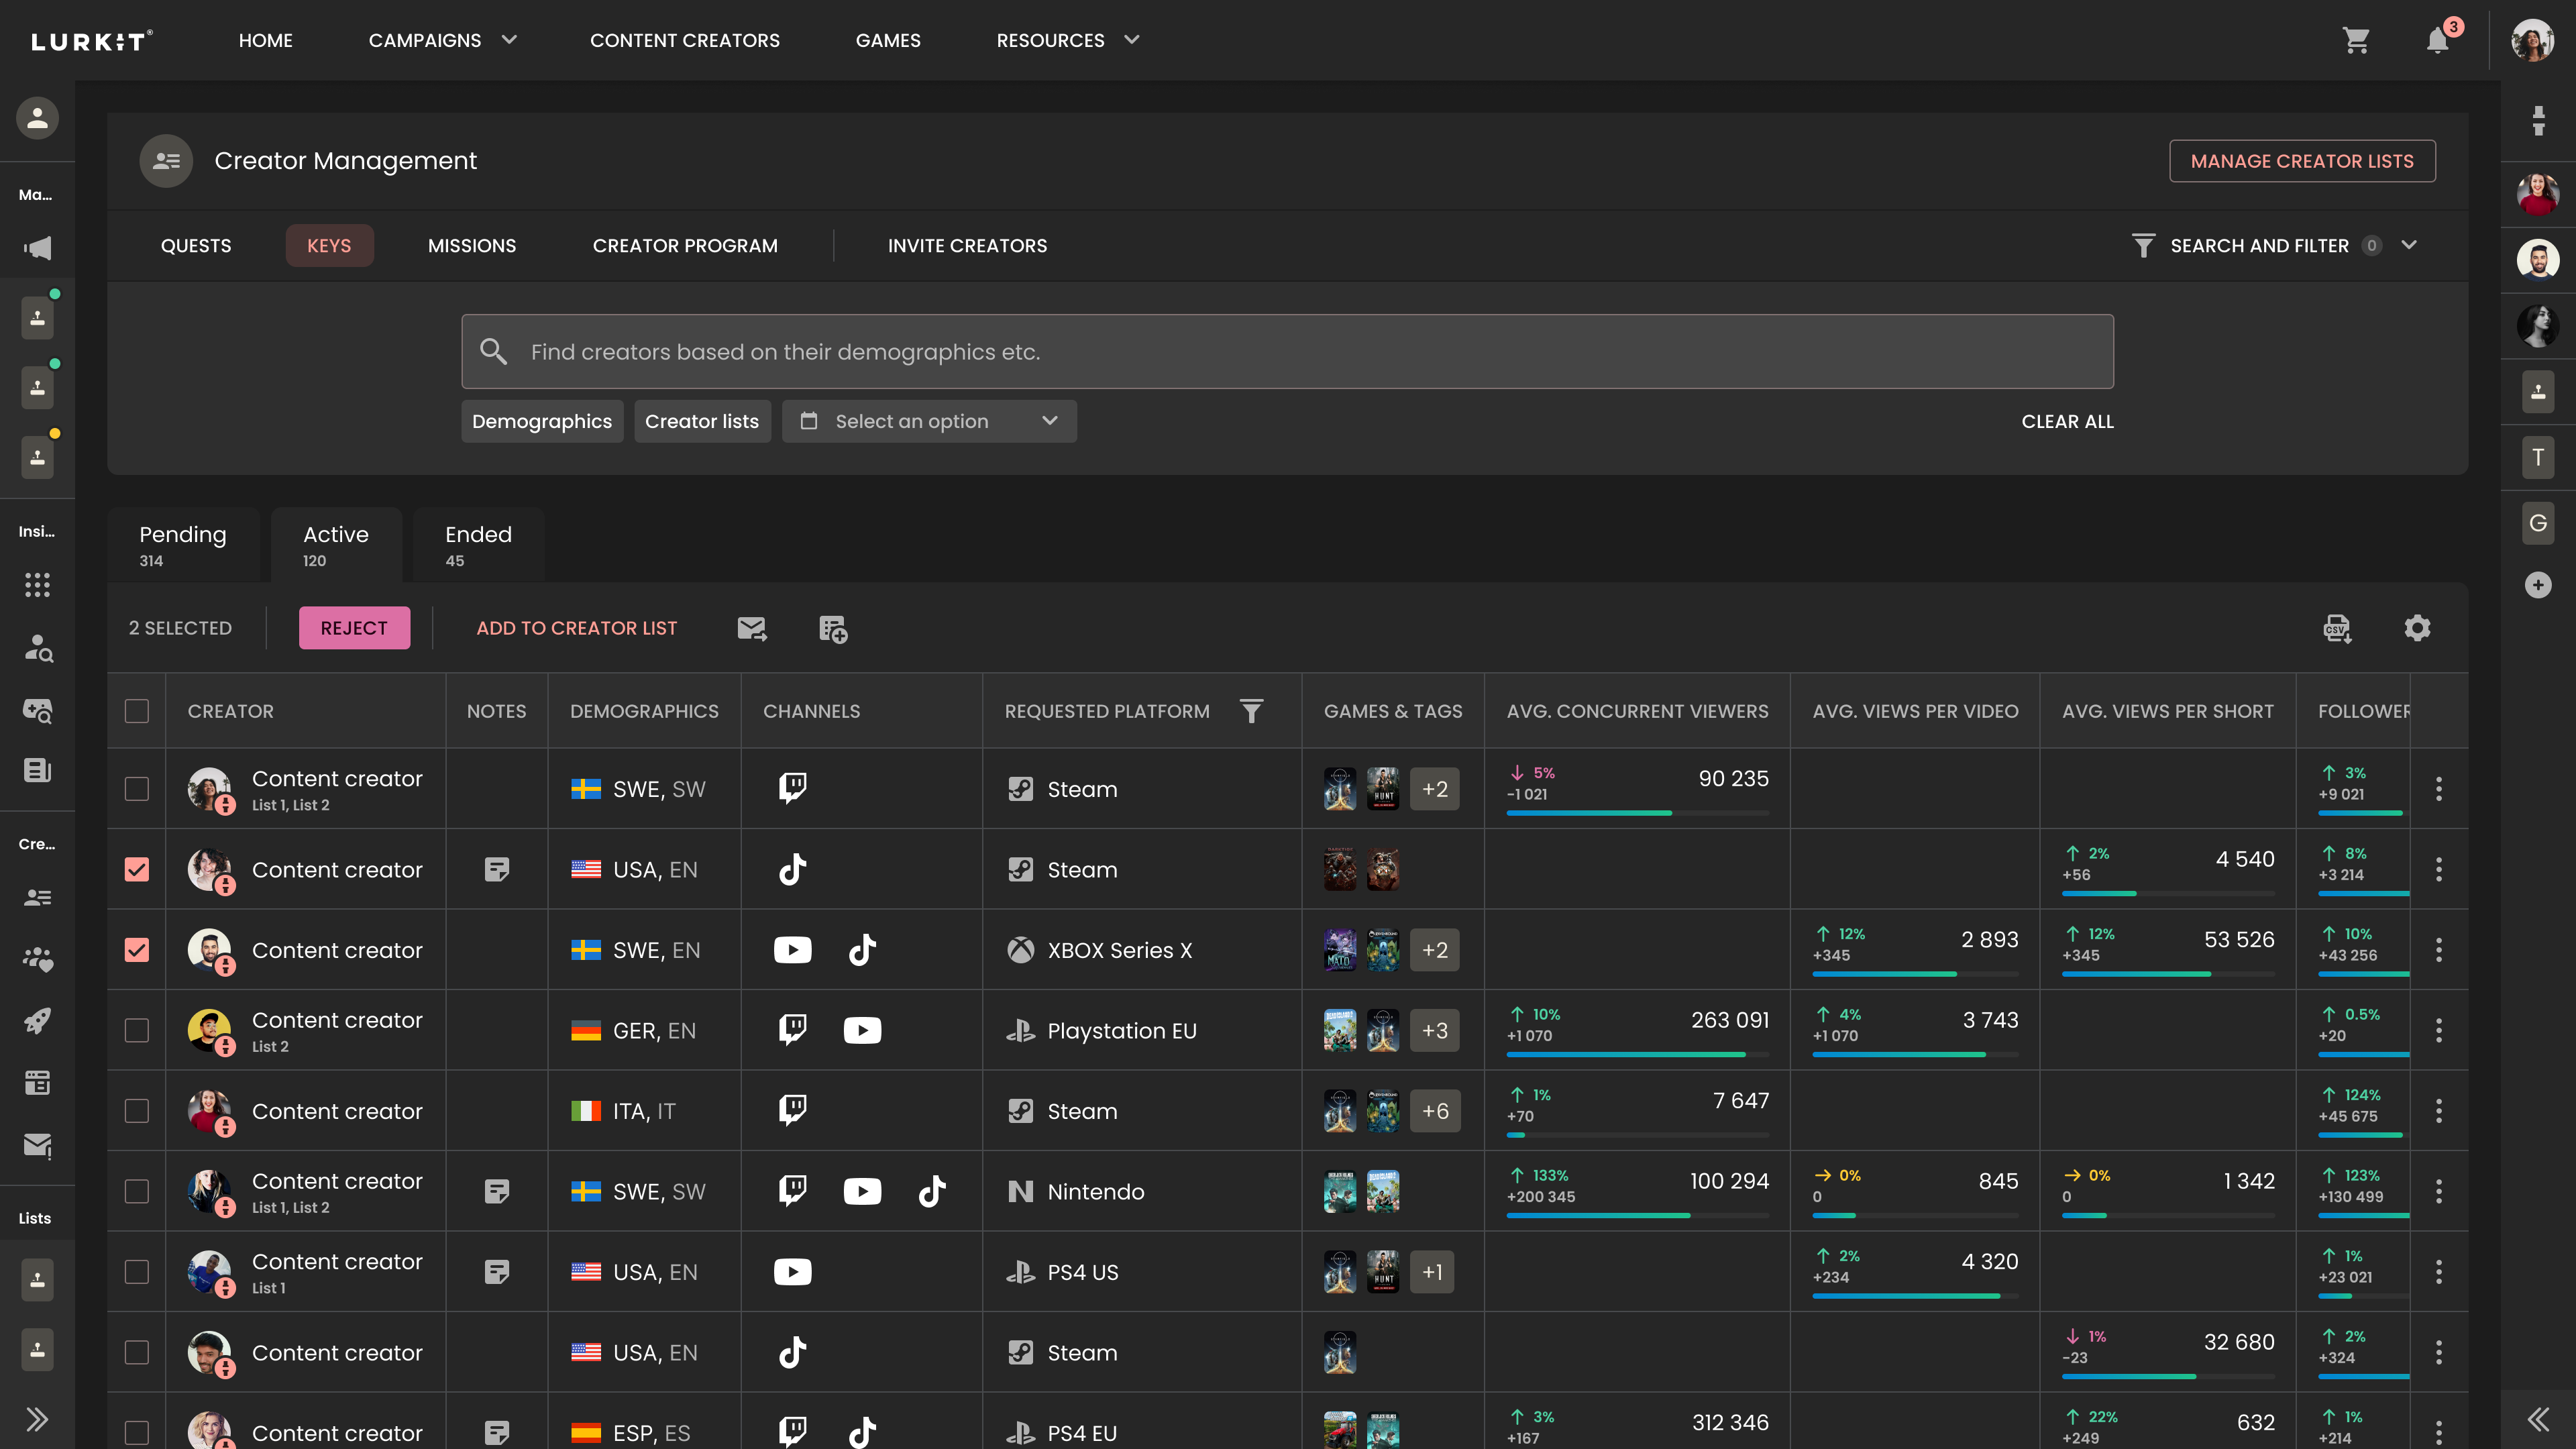Open the notes icon on the SWE, SW creator row

[x=497, y=1191]
